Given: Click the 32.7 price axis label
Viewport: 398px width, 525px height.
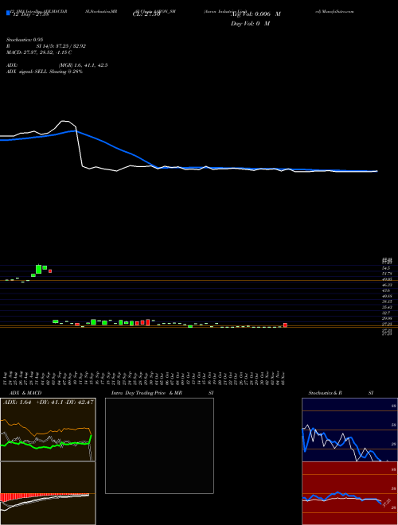Looking at the screenshot, I should [386, 313].
